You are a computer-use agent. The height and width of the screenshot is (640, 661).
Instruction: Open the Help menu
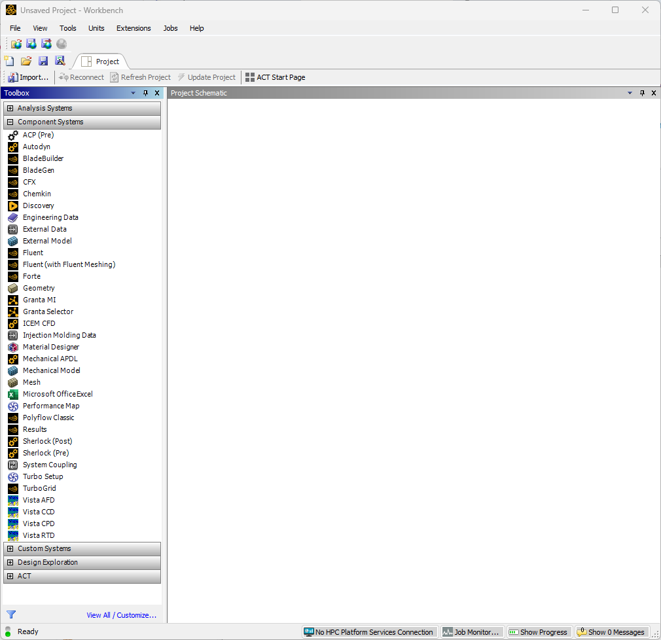point(197,28)
